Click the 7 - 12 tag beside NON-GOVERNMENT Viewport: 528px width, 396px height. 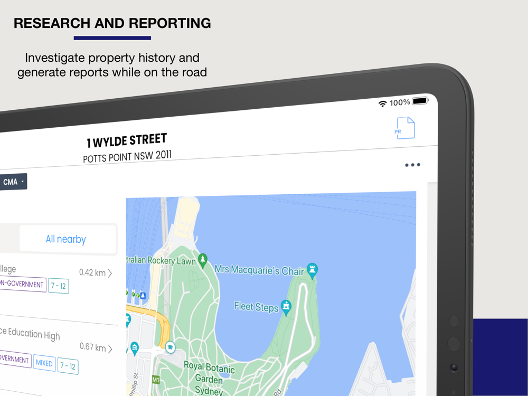coord(59,286)
